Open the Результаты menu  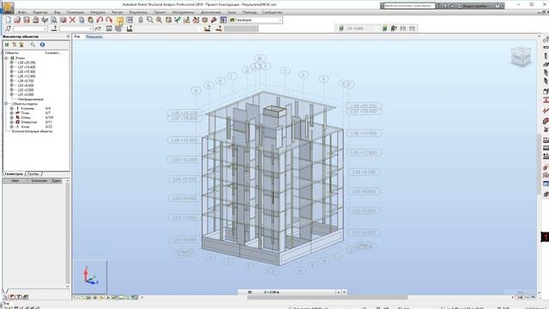point(138,12)
